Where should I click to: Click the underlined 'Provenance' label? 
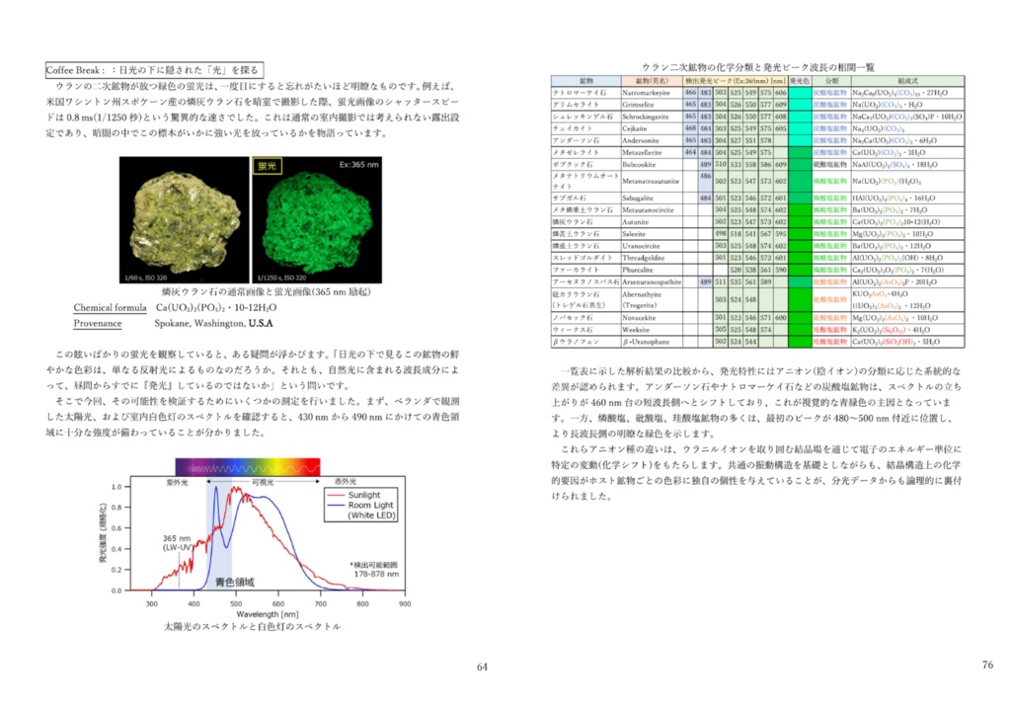point(98,323)
